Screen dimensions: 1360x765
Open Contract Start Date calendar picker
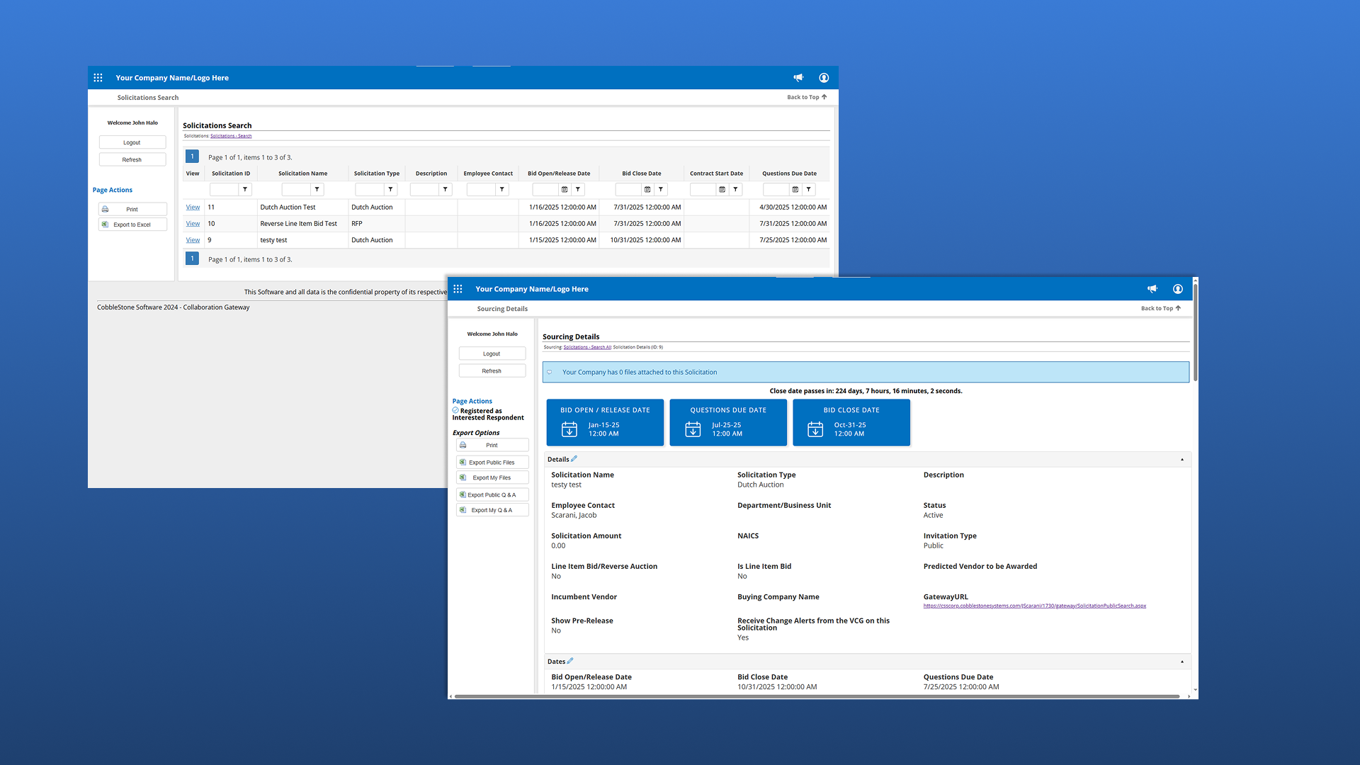point(722,190)
